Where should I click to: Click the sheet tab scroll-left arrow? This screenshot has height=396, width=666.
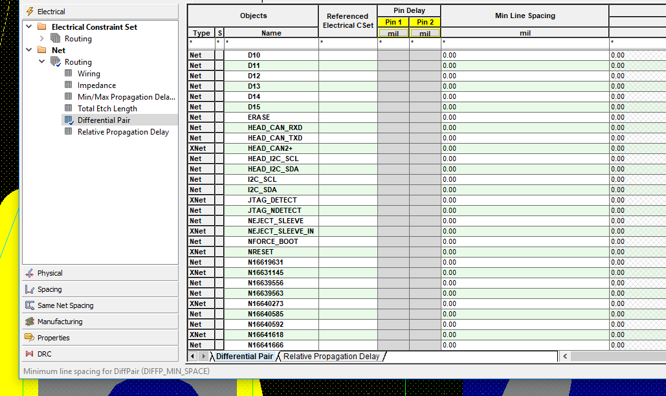point(193,357)
